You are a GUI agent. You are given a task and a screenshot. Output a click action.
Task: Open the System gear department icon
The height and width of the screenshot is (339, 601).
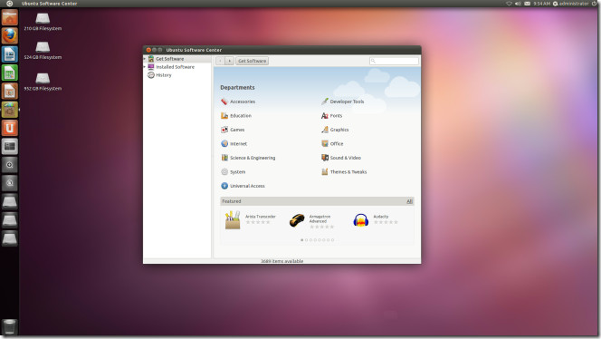coord(224,172)
